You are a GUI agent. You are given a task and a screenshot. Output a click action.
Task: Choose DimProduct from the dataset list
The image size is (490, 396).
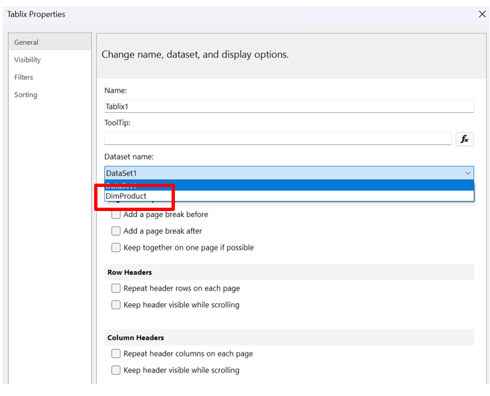point(289,196)
